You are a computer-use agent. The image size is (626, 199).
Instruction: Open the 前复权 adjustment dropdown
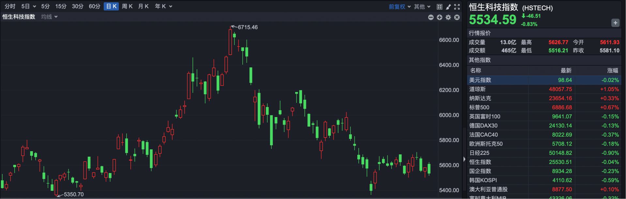coord(400,7)
